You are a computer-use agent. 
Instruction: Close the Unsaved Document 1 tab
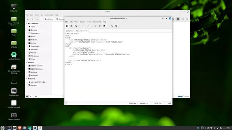point(86,31)
